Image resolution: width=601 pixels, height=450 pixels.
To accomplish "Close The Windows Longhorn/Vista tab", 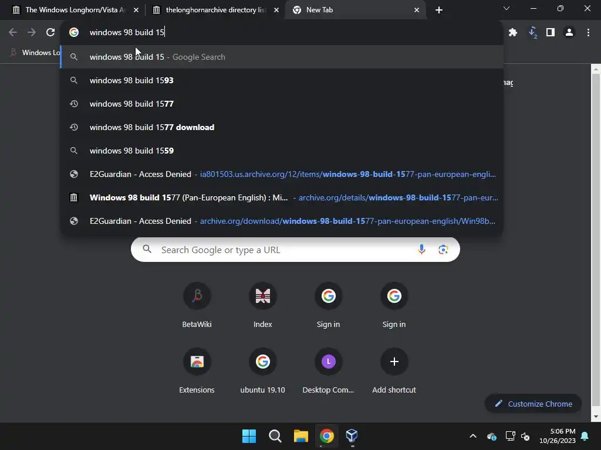I will (x=136, y=10).
